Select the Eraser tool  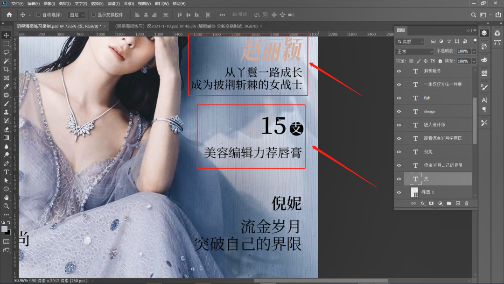tap(6, 129)
